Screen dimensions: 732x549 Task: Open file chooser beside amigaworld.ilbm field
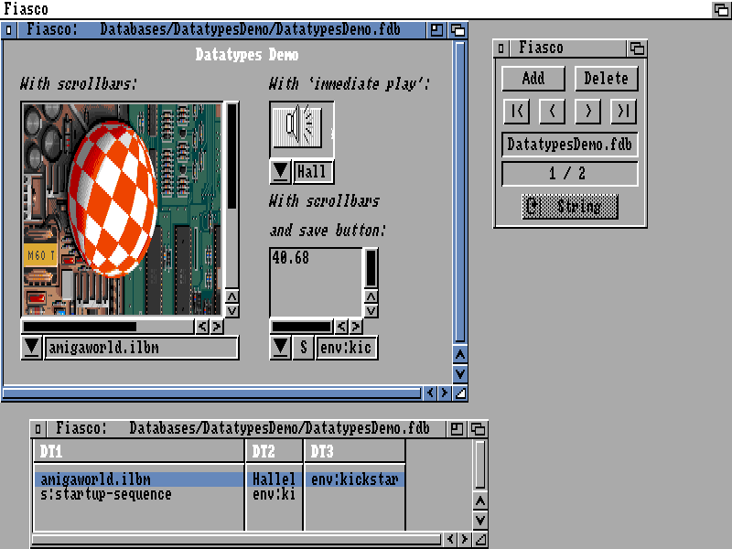[32, 348]
